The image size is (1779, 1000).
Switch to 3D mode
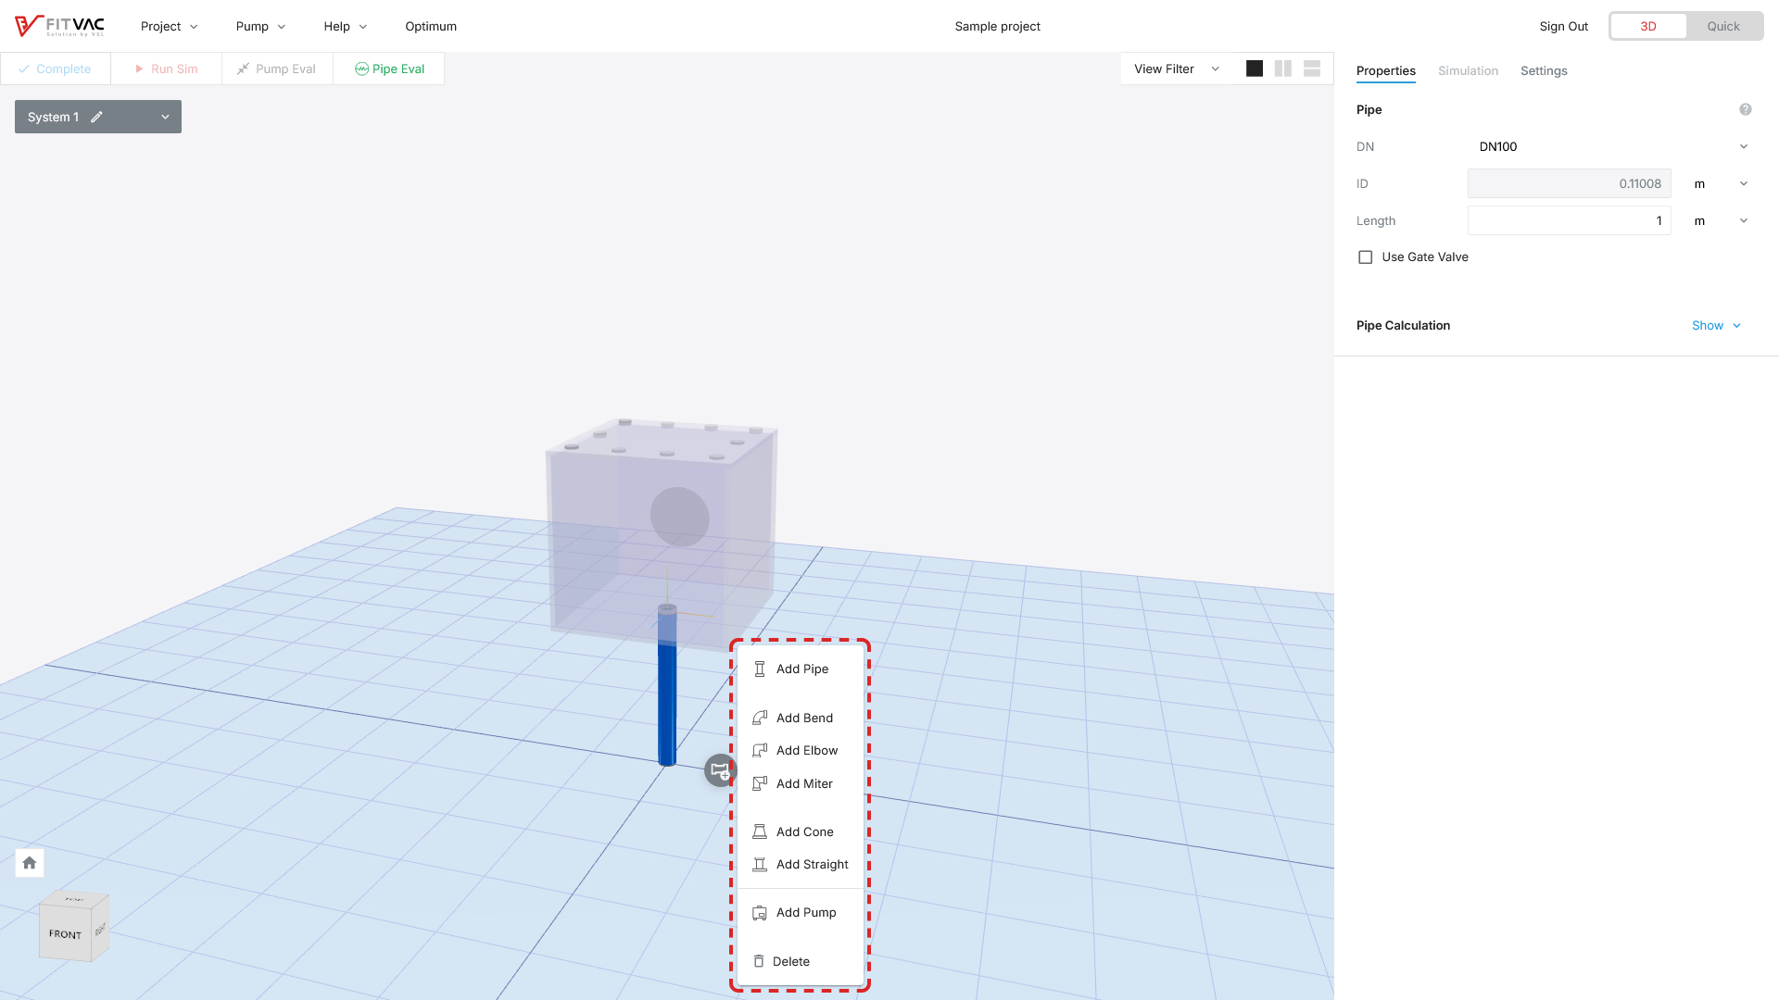[1648, 26]
